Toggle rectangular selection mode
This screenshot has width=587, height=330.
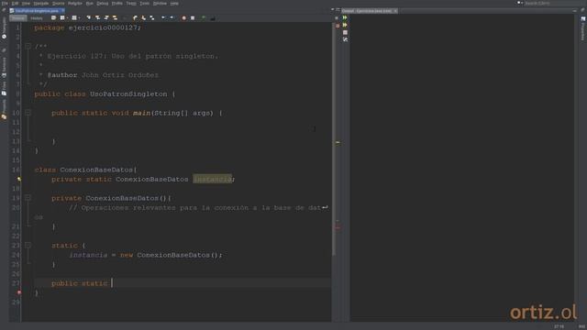coord(125,17)
